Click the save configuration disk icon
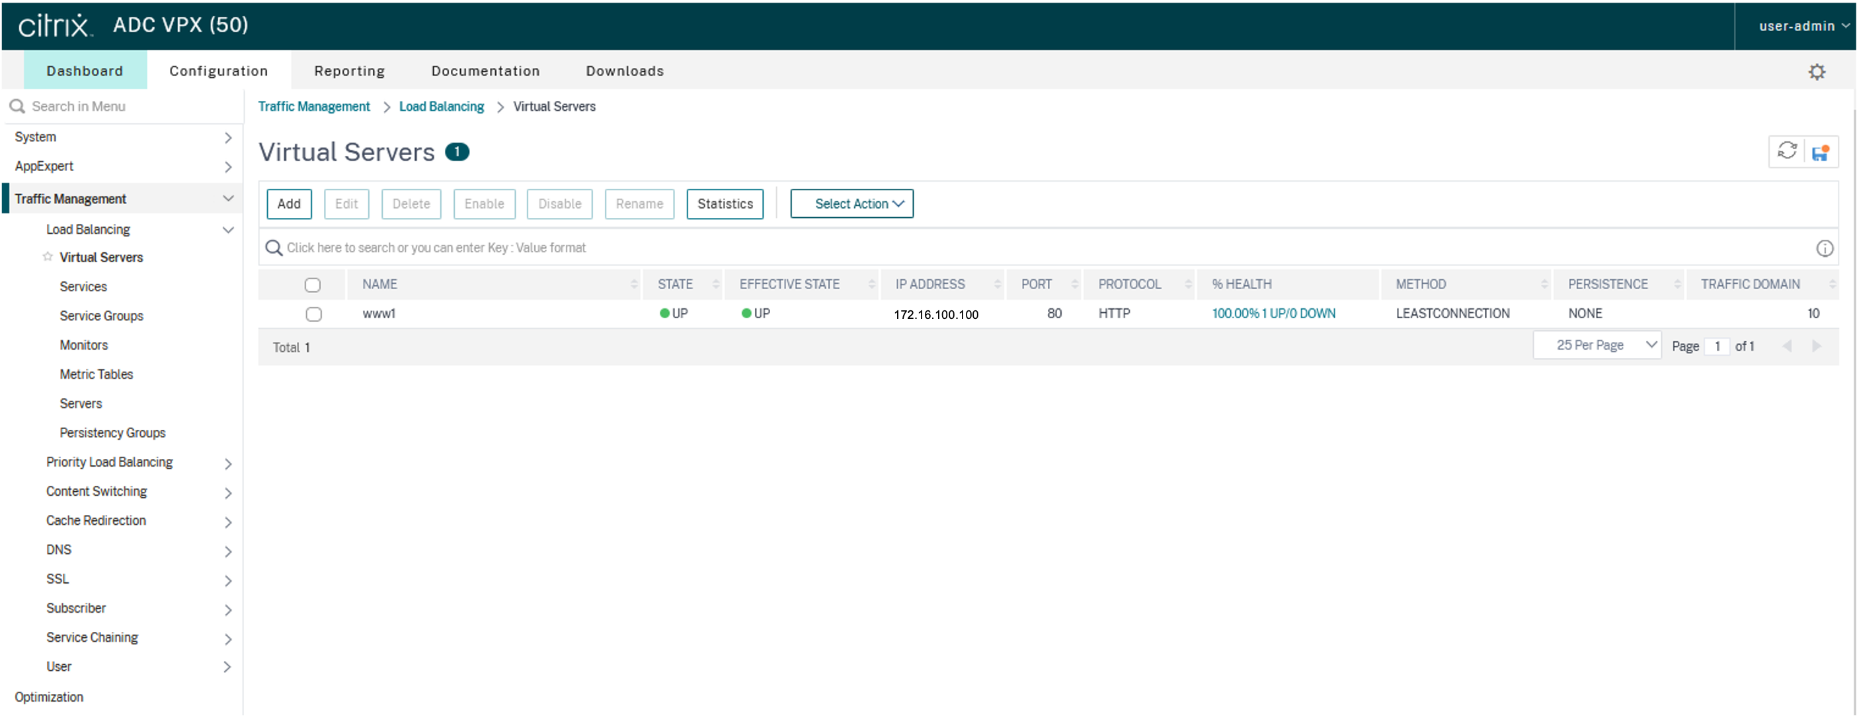This screenshot has height=717, width=1857. pos(1820,152)
